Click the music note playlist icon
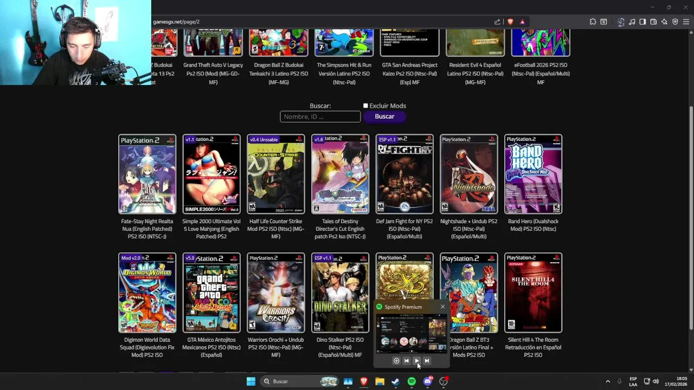Image resolution: width=694 pixels, height=390 pixels. click(x=632, y=22)
